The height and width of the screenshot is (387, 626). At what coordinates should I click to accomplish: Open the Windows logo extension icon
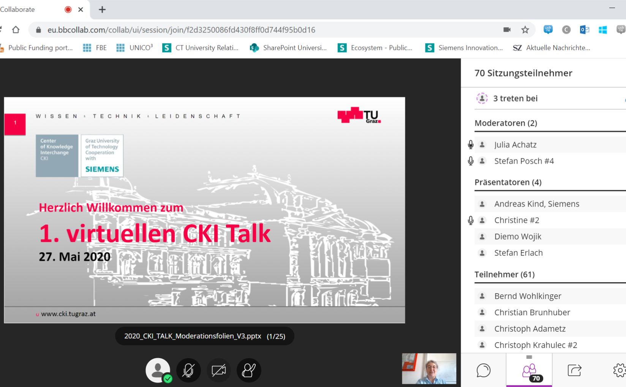point(602,30)
